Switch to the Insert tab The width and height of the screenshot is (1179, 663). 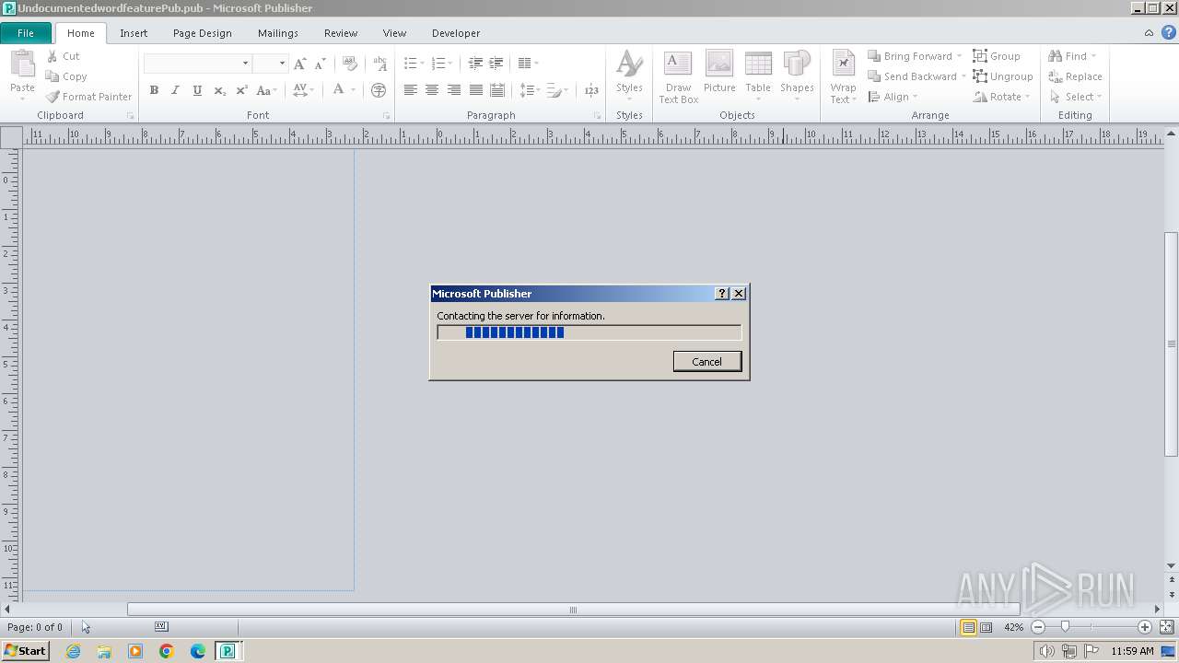(x=134, y=33)
